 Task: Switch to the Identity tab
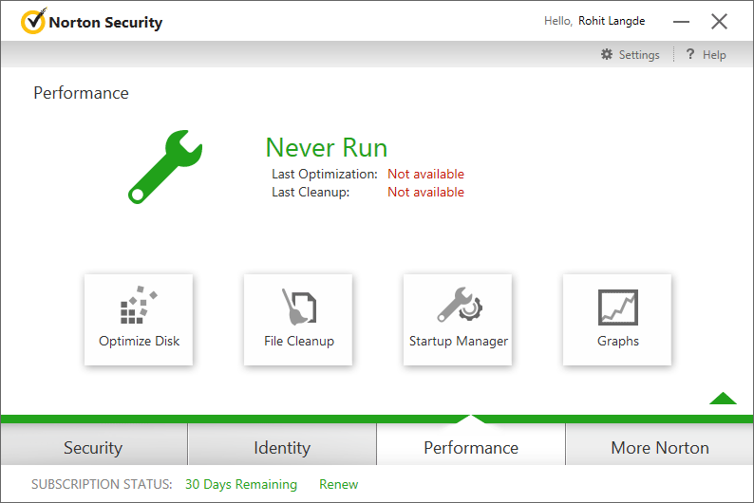pos(282,444)
